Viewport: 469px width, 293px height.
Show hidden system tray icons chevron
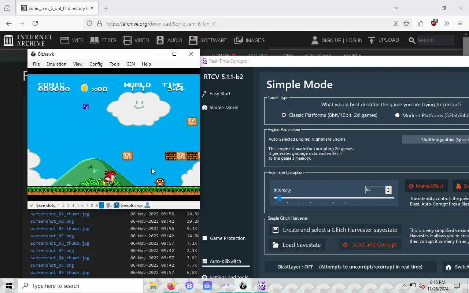click(404, 286)
